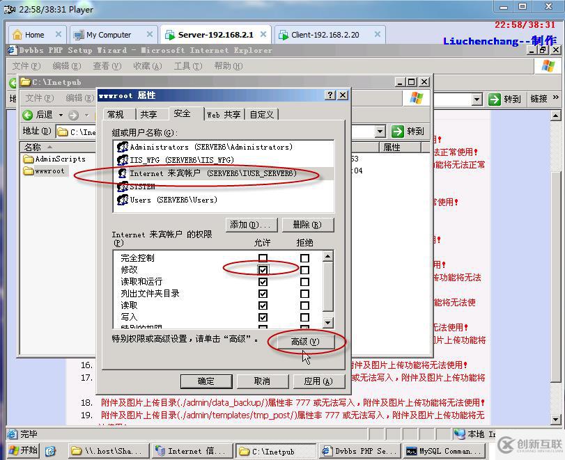Toggle allow checkbox for 读取和运行
565x460 pixels.
tap(263, 282)
